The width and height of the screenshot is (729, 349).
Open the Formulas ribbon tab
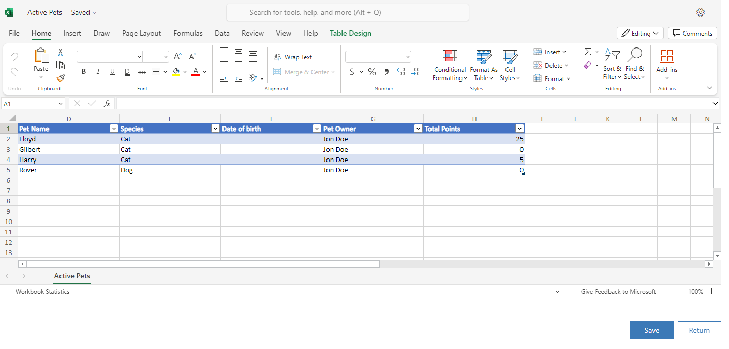[x=188, y=33]
